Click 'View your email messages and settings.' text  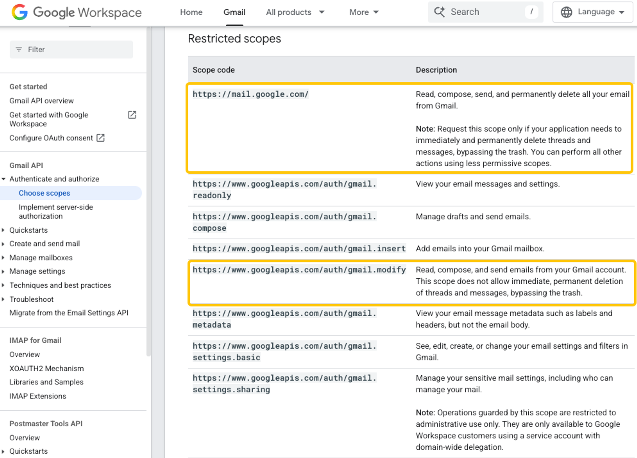pos(488,184)
